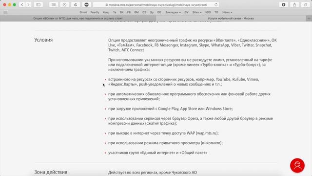Viewport: 312px width, 176px height.
Task: Click the lock icon in the address bar
Action: (107, 4)
